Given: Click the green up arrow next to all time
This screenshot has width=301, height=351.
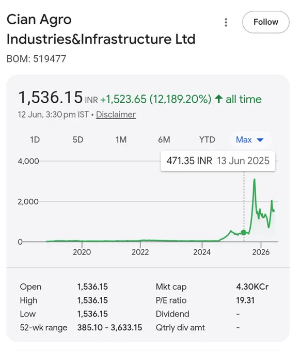Looking at the screenshot, I should 218,99.
